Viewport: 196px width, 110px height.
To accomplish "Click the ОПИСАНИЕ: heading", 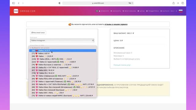I will (119, 48).
